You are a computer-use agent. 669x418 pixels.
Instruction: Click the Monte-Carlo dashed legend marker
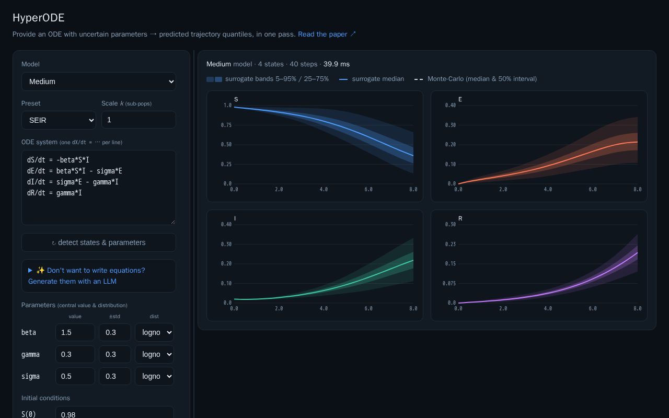(419, 79)
